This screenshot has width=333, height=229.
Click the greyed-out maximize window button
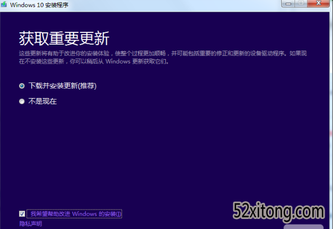(301, 3)
